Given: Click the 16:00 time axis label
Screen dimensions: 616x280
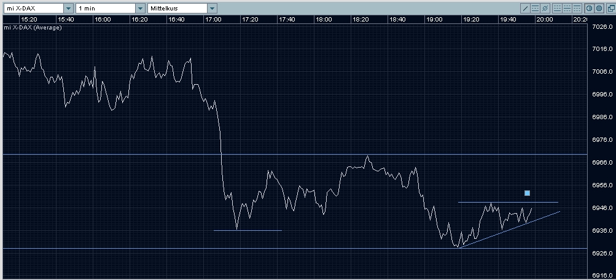Looking at the screenshot, I should [x=103, y=20].
